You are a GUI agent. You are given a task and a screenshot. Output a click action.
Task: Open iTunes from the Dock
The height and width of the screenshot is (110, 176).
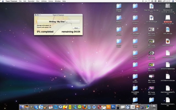click(x=41, y=107)
